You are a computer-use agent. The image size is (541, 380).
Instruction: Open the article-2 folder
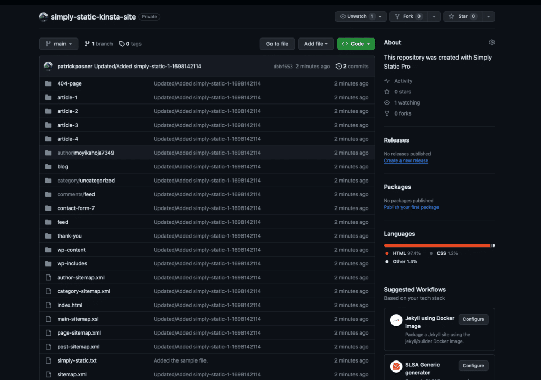tap(68, 111)
